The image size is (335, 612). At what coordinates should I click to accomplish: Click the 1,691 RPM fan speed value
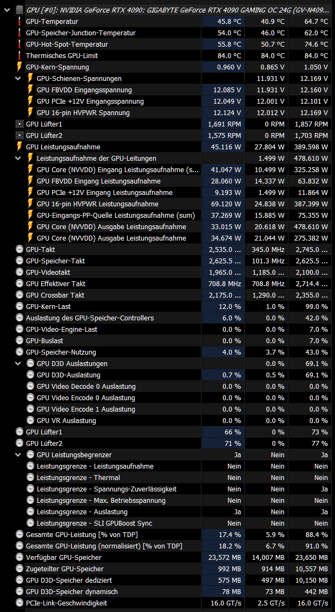[x=224, y=124]
